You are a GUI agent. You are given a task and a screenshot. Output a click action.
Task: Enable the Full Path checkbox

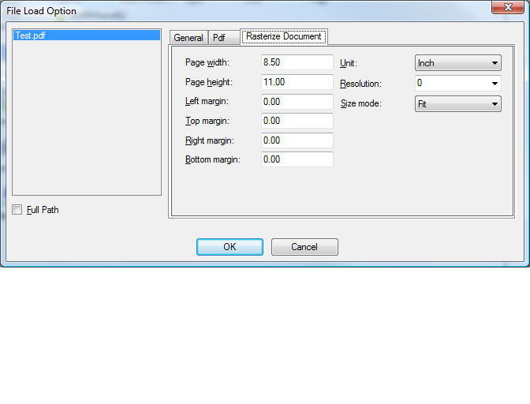[x=17, y=210]
